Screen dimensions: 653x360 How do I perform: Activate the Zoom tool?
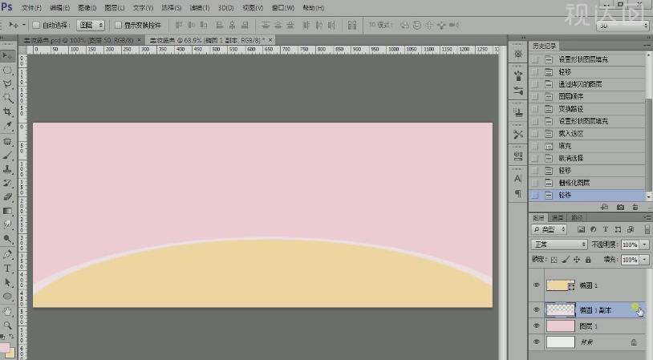coord(8,325)
